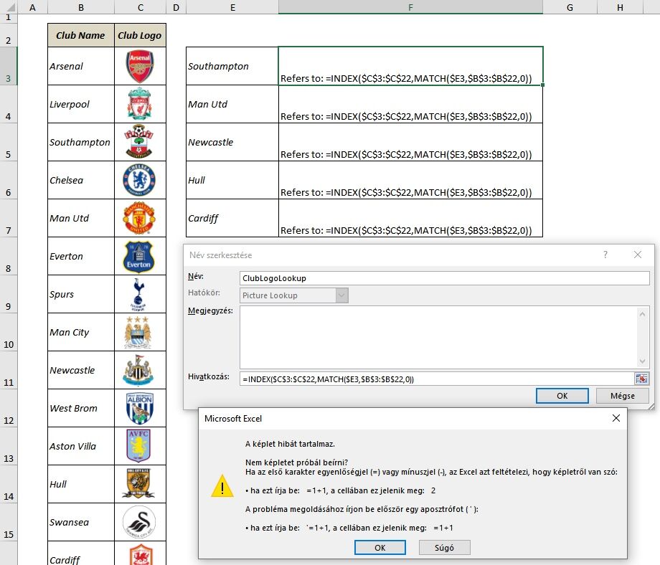The height and width of the screenshot is (565, 660).
Task: Select row header 12
Action: [x=9, y=408]
